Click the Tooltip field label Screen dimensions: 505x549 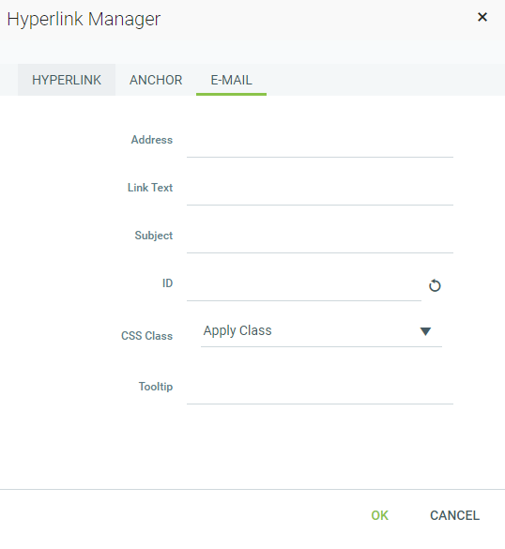[156, 387]
